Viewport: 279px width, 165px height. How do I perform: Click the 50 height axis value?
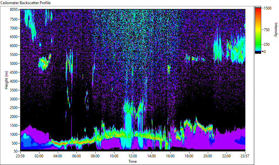(x=16, y=151)
